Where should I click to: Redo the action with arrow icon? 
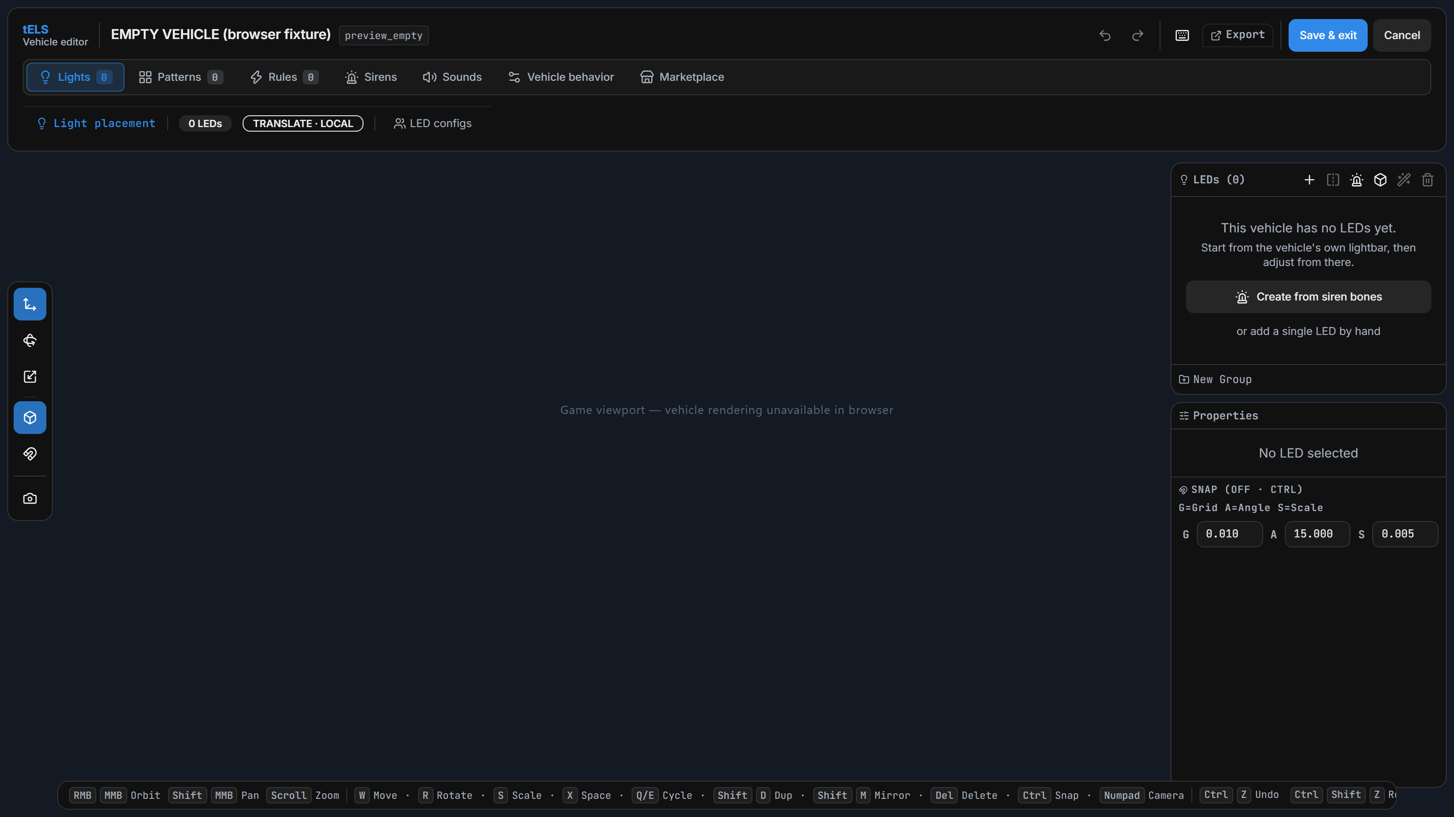coord(1138,35)
